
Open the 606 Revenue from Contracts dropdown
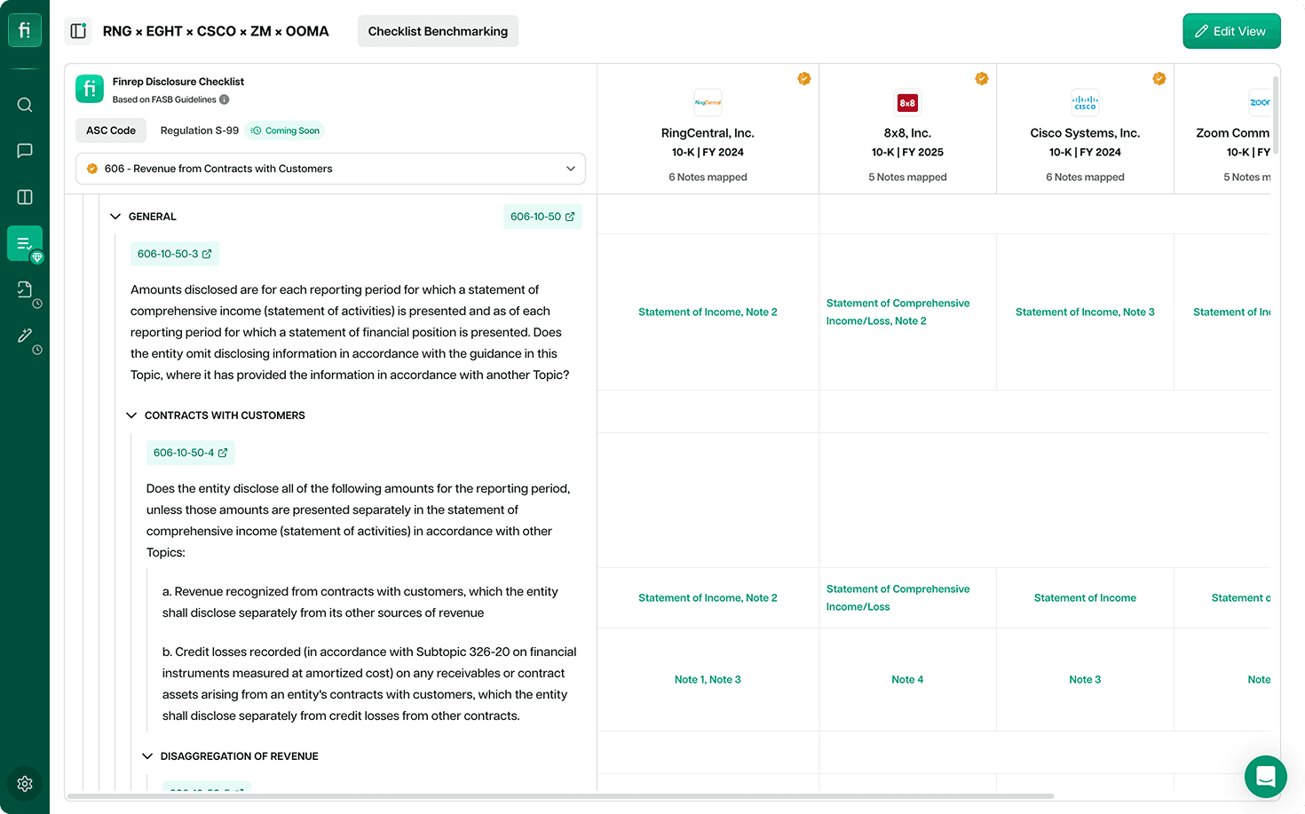click(x=330, y=169)
